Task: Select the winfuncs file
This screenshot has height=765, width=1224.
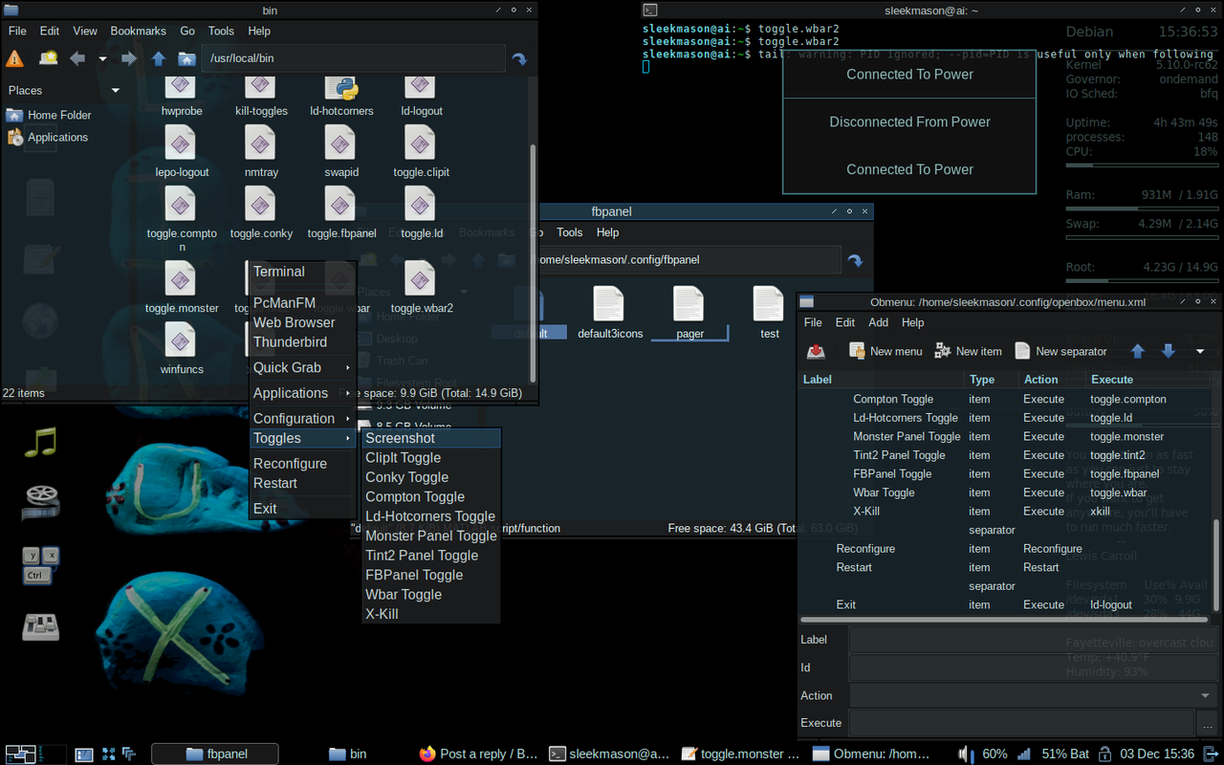Action: (181, 340)
